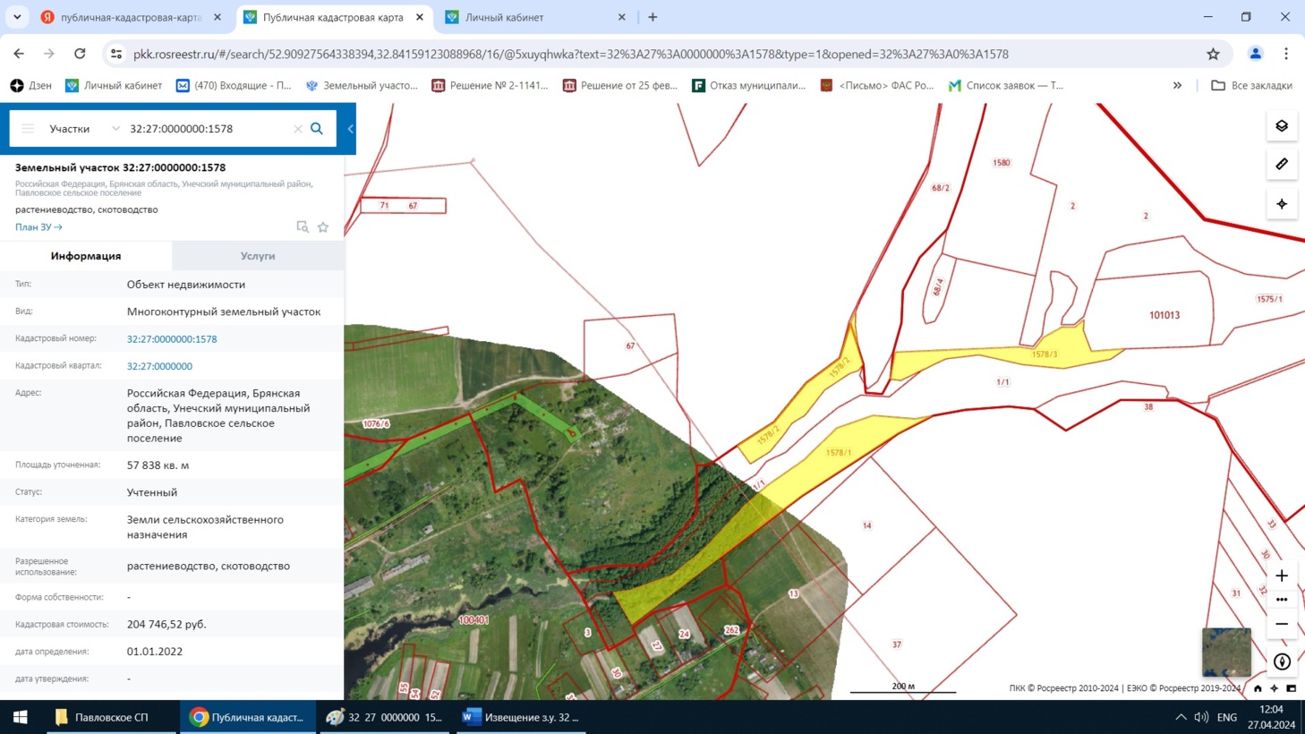Zoom out the map with minus button
The width and height of the screenshot is (1305, 734).
click(x=1282, y=624)
